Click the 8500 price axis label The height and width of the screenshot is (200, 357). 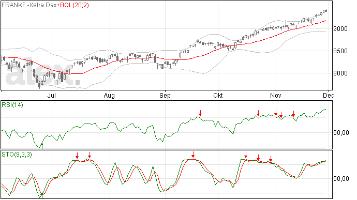[340, 51]
